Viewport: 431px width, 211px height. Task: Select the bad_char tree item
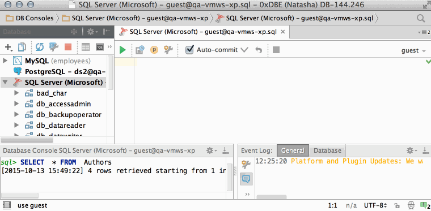[52, 93]
